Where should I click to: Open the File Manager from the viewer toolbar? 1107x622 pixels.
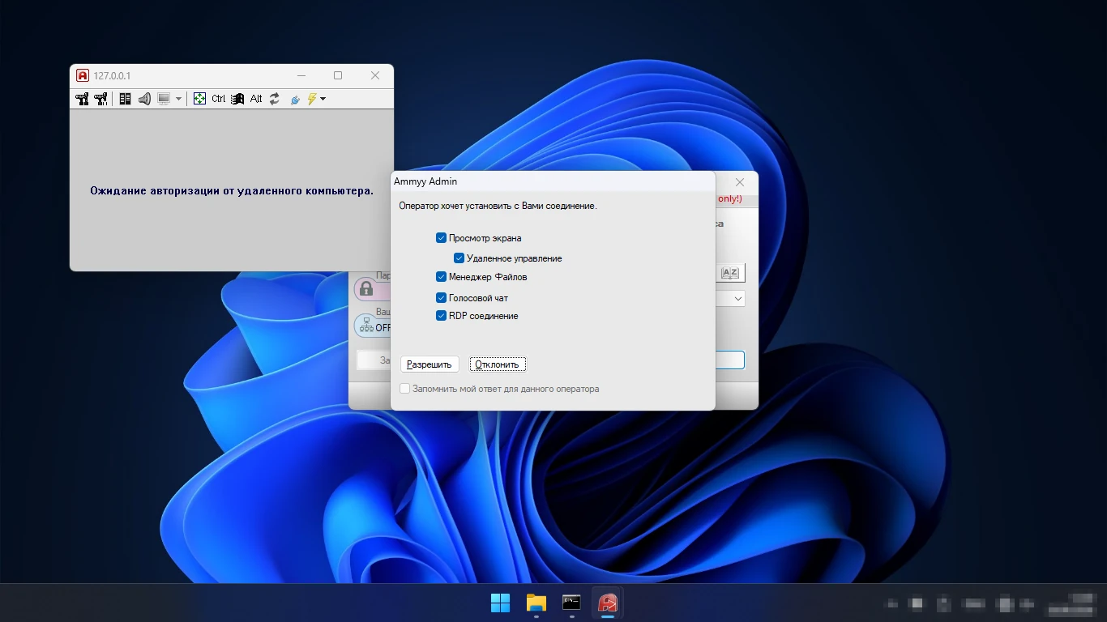coord(125,99)
